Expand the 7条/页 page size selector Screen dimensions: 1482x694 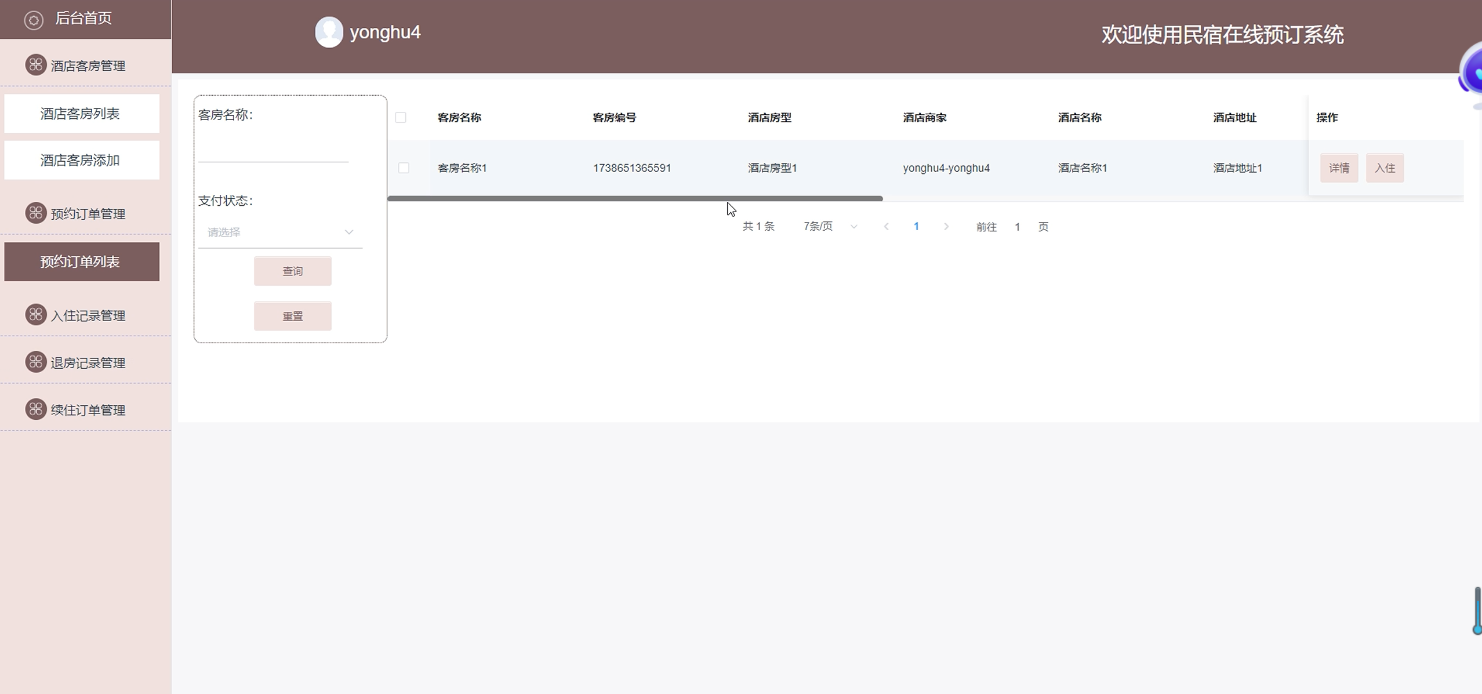(829, 227)
